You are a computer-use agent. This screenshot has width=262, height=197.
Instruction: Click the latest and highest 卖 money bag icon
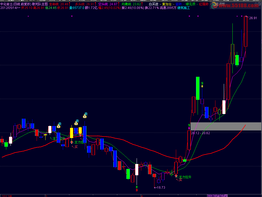[x=85, y=116]
